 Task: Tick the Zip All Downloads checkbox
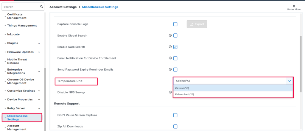(175, 126)
